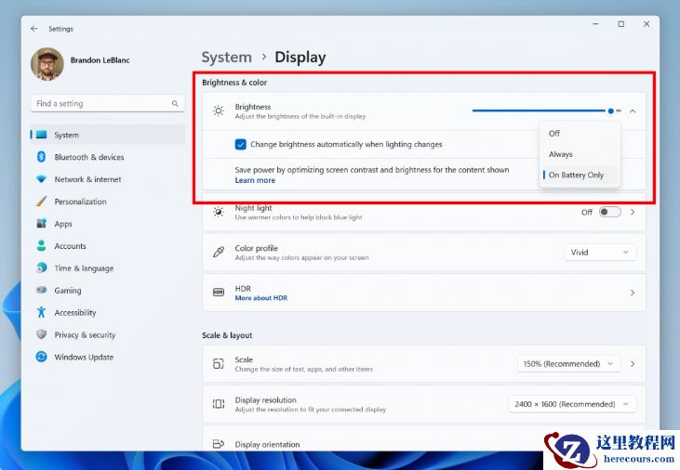Choose Off in the dropdown menu
The height and width of the screenshot is (470, 680).
554,134
